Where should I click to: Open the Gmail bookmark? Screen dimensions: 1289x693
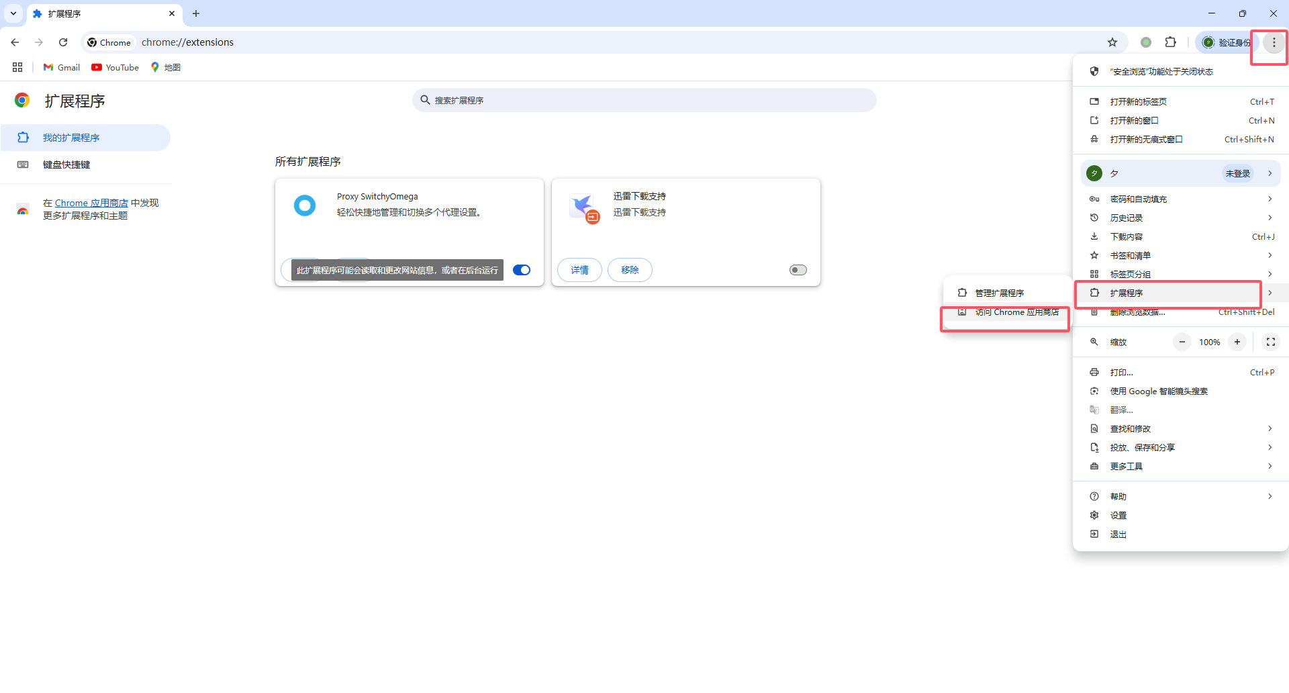(x=62, y=67)
